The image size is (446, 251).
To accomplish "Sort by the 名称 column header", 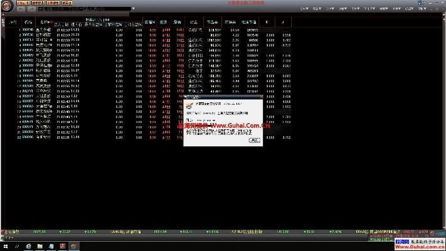I will [x=45, y=22].
